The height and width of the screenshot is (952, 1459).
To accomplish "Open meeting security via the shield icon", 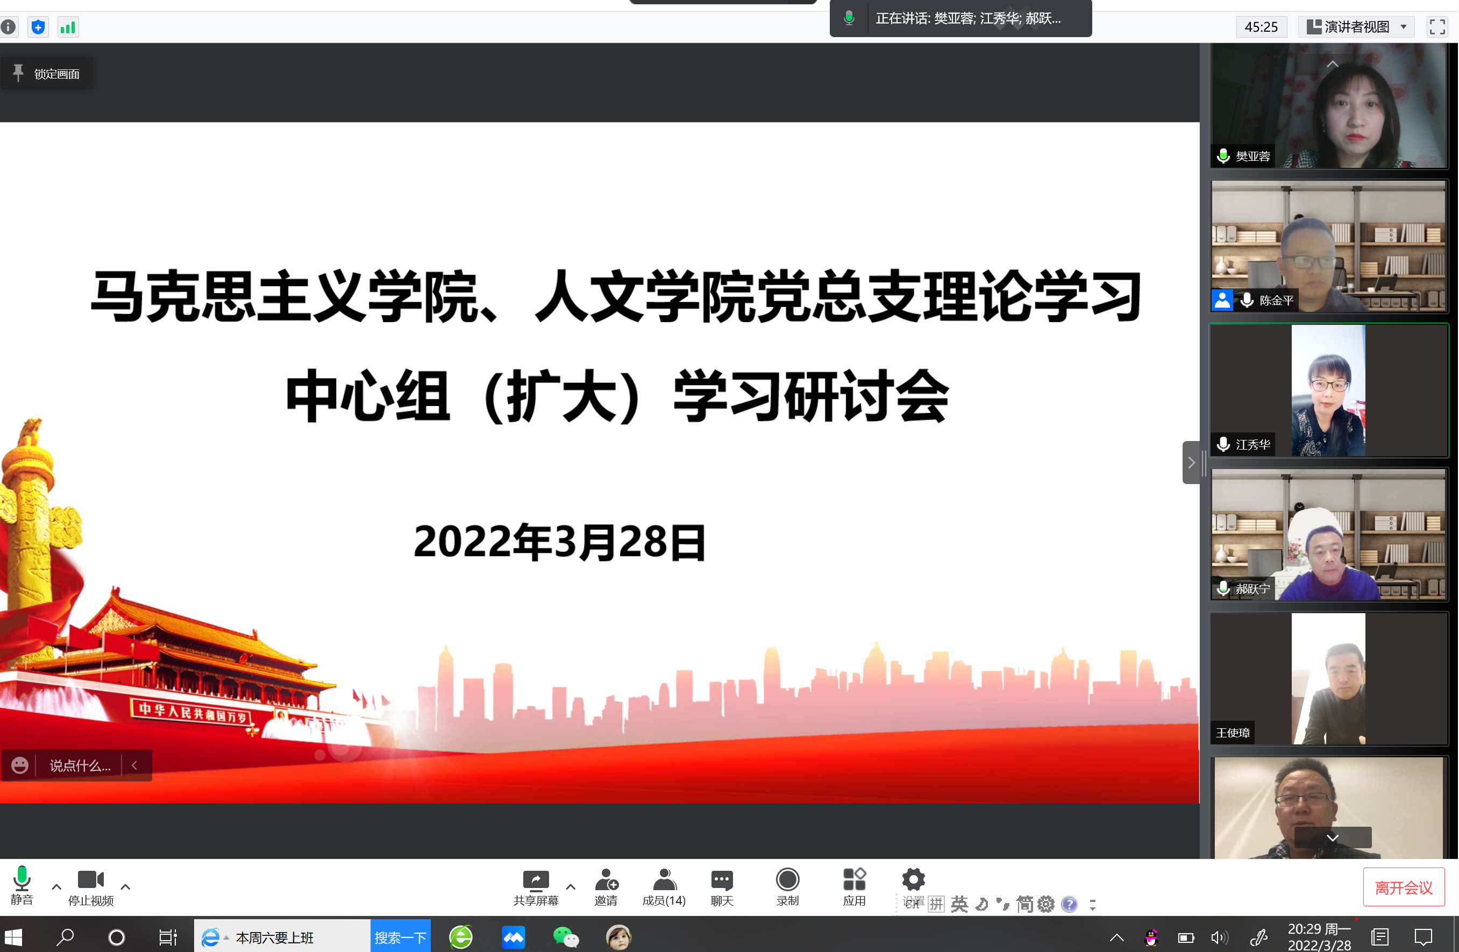I will coord(38,26).
